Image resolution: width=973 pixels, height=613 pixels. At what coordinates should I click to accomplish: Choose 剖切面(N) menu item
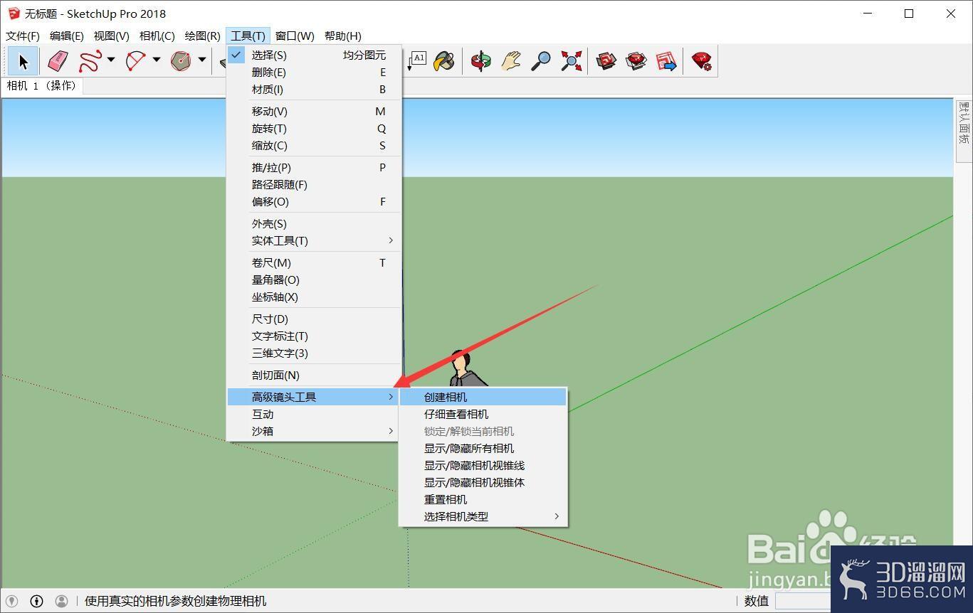314,375
